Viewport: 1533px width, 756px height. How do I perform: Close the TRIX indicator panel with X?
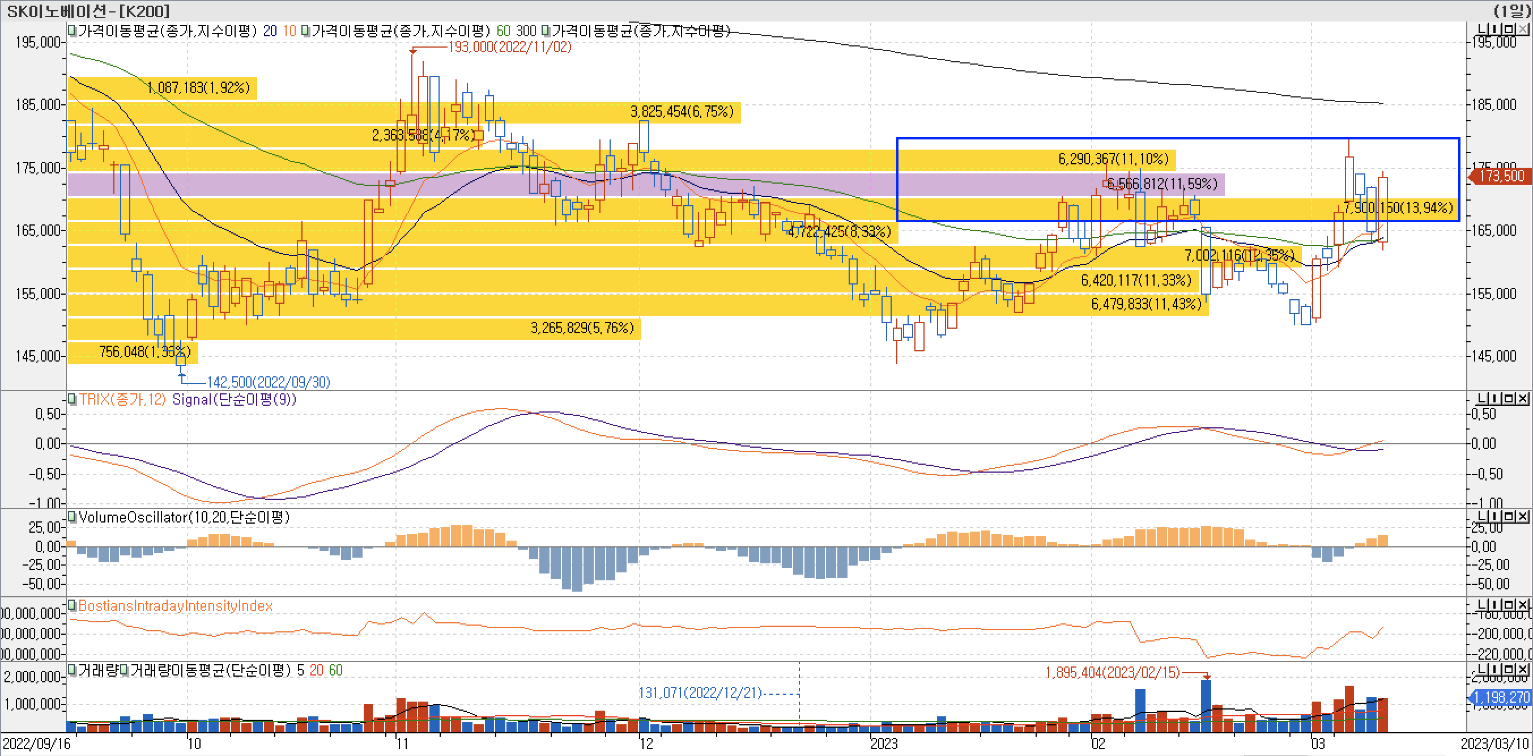click(x=1523, y=398)
